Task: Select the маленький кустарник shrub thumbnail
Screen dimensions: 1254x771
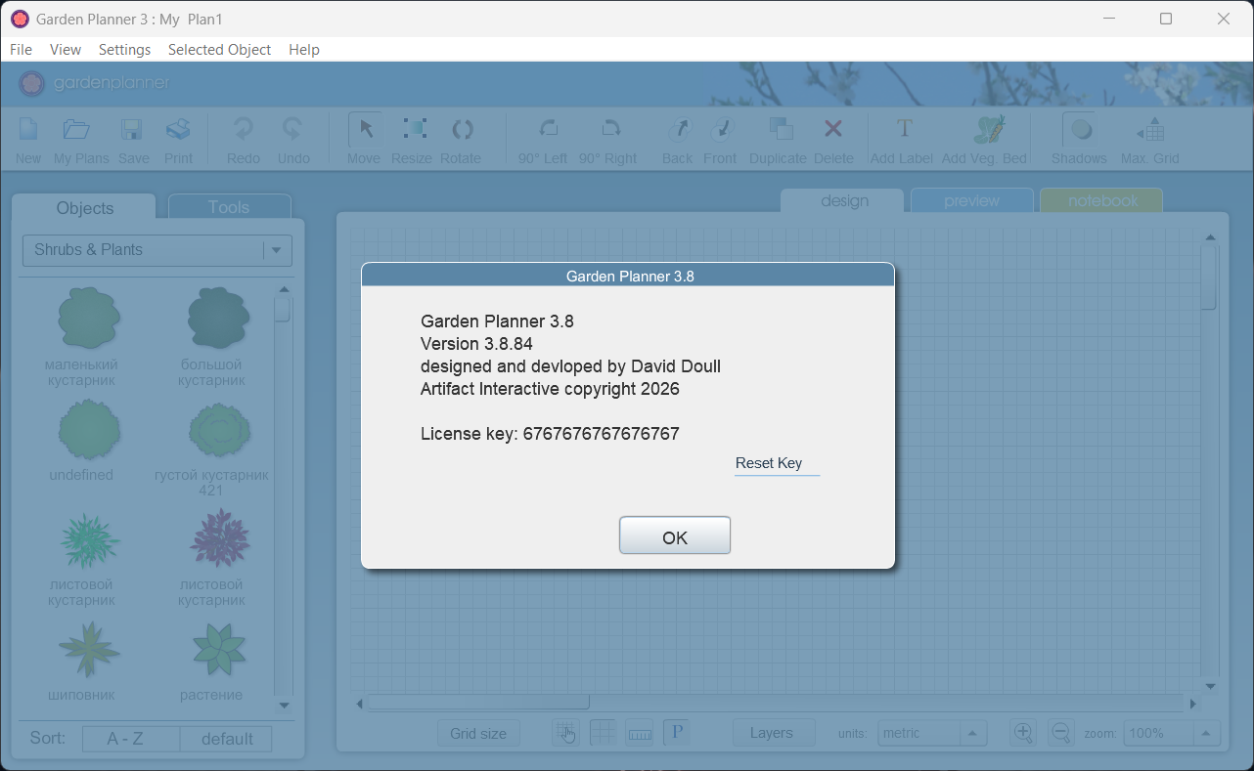Action: (89, 318)
